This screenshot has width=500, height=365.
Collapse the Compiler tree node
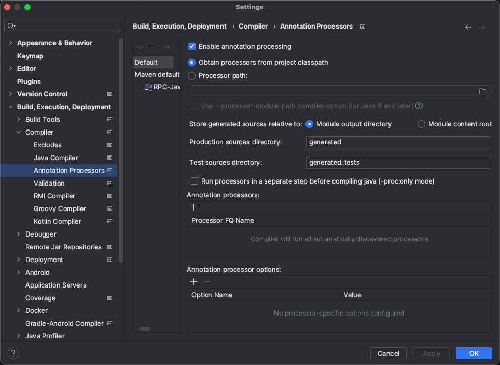19,133
